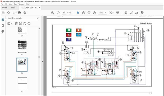The image size is (164, 96).
Task: Open the Edit menu
Action: coord(6,4)
